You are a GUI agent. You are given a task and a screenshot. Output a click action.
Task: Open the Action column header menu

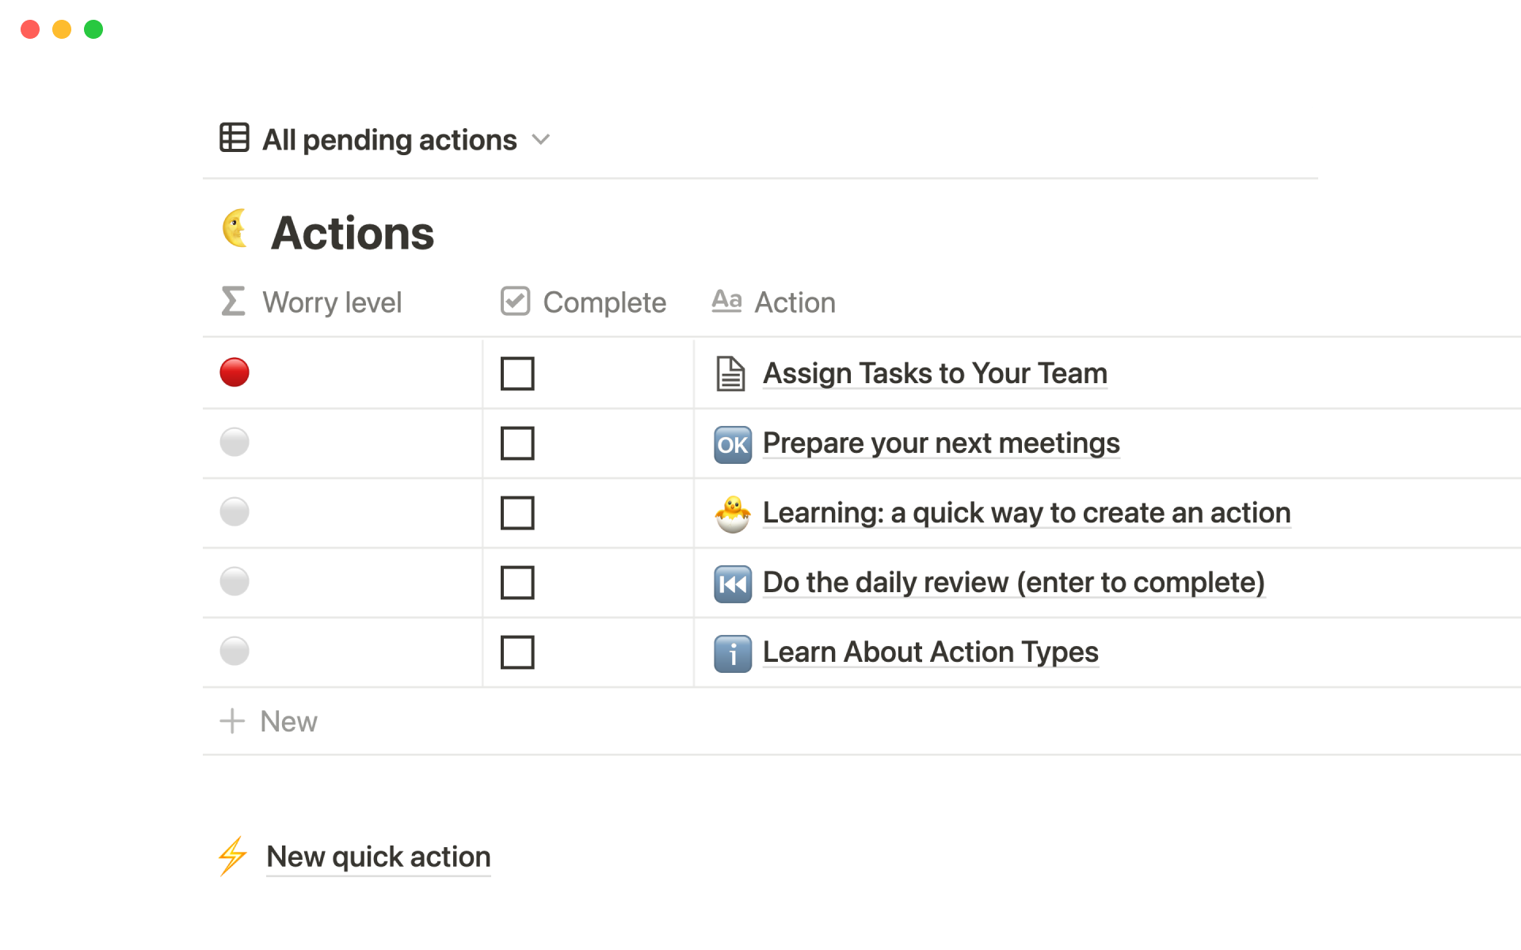tap(795, 302)
